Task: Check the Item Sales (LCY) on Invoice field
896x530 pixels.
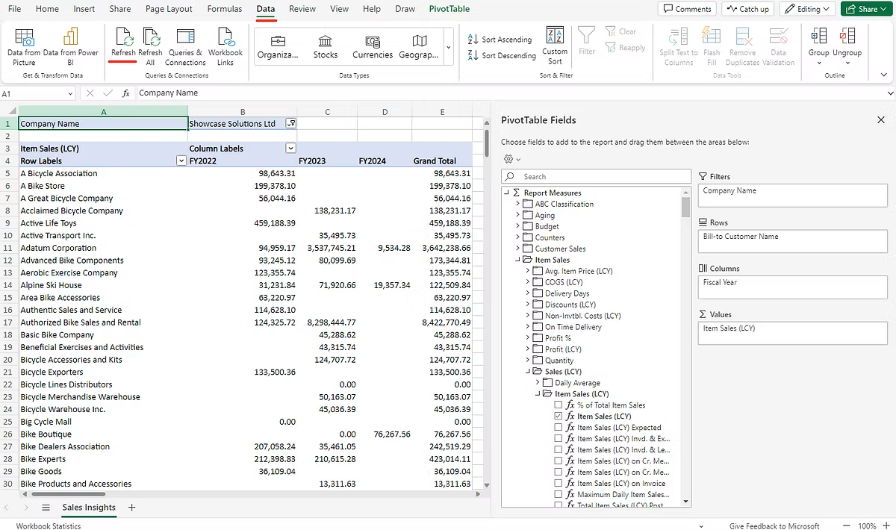Action: 559,484
